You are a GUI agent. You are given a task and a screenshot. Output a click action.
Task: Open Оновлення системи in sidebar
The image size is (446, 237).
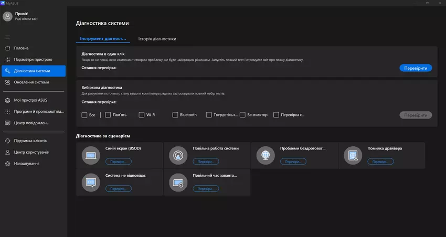pyautogui.click(x=31, y=82)
